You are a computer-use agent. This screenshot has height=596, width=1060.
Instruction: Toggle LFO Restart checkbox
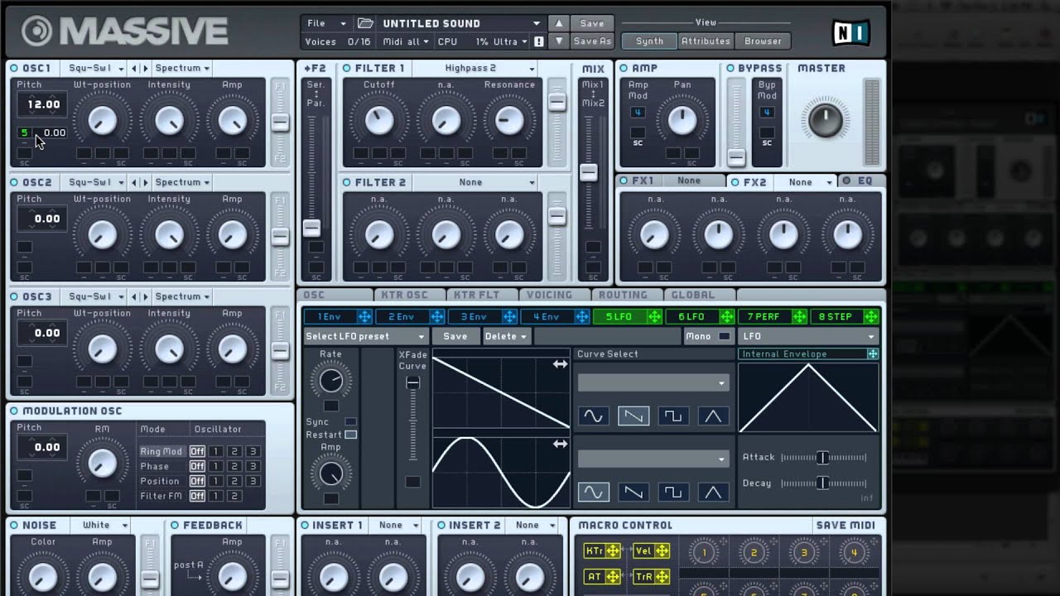point(351,435)
